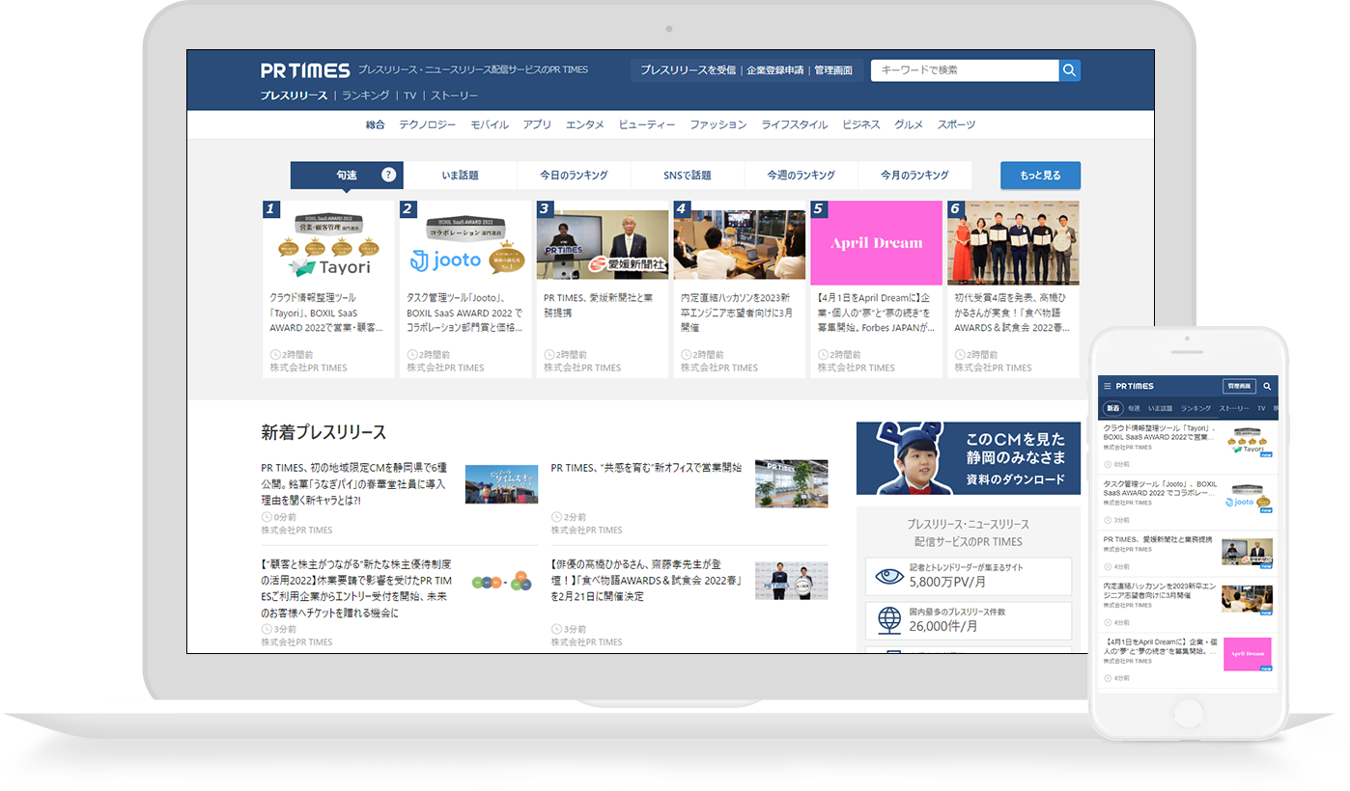Viewport: 1350px width, 791px height.
Task: Tap the PR TIMES logo on the phone screen
Action: pos(1135,386)
